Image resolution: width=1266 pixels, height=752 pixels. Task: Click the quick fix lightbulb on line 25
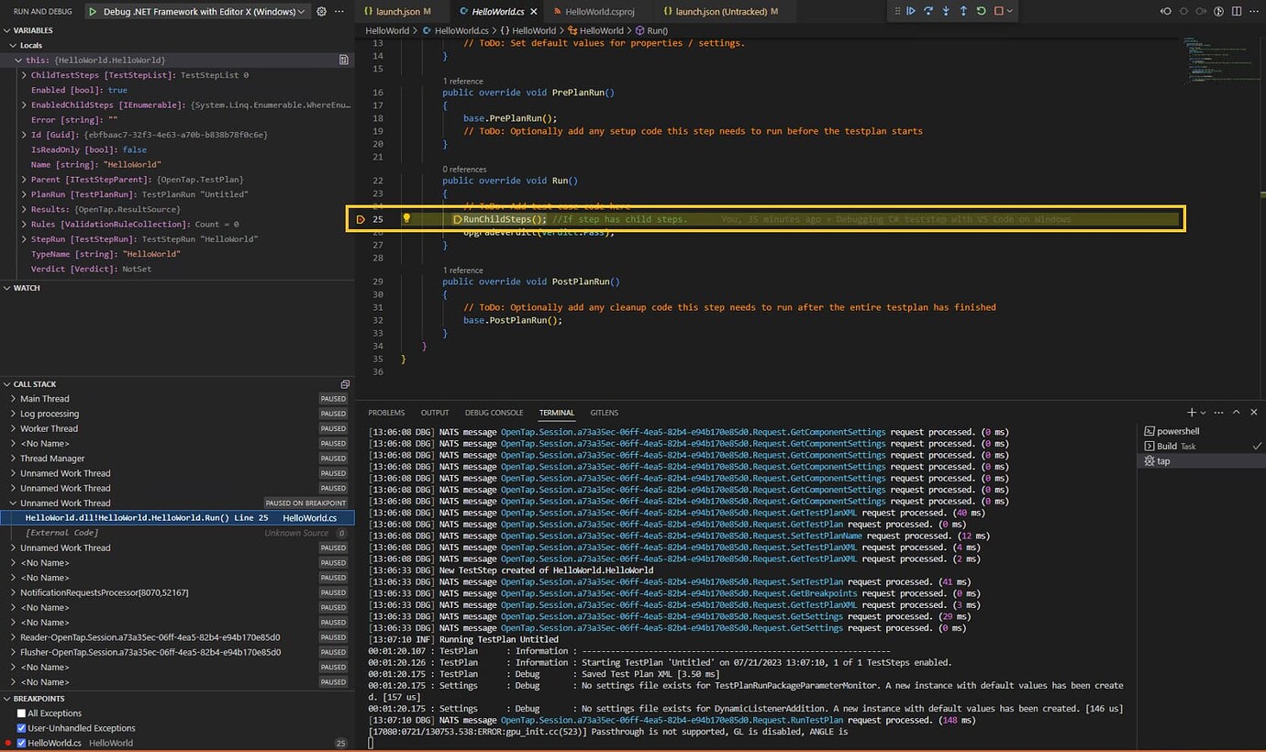coord(405,218)
